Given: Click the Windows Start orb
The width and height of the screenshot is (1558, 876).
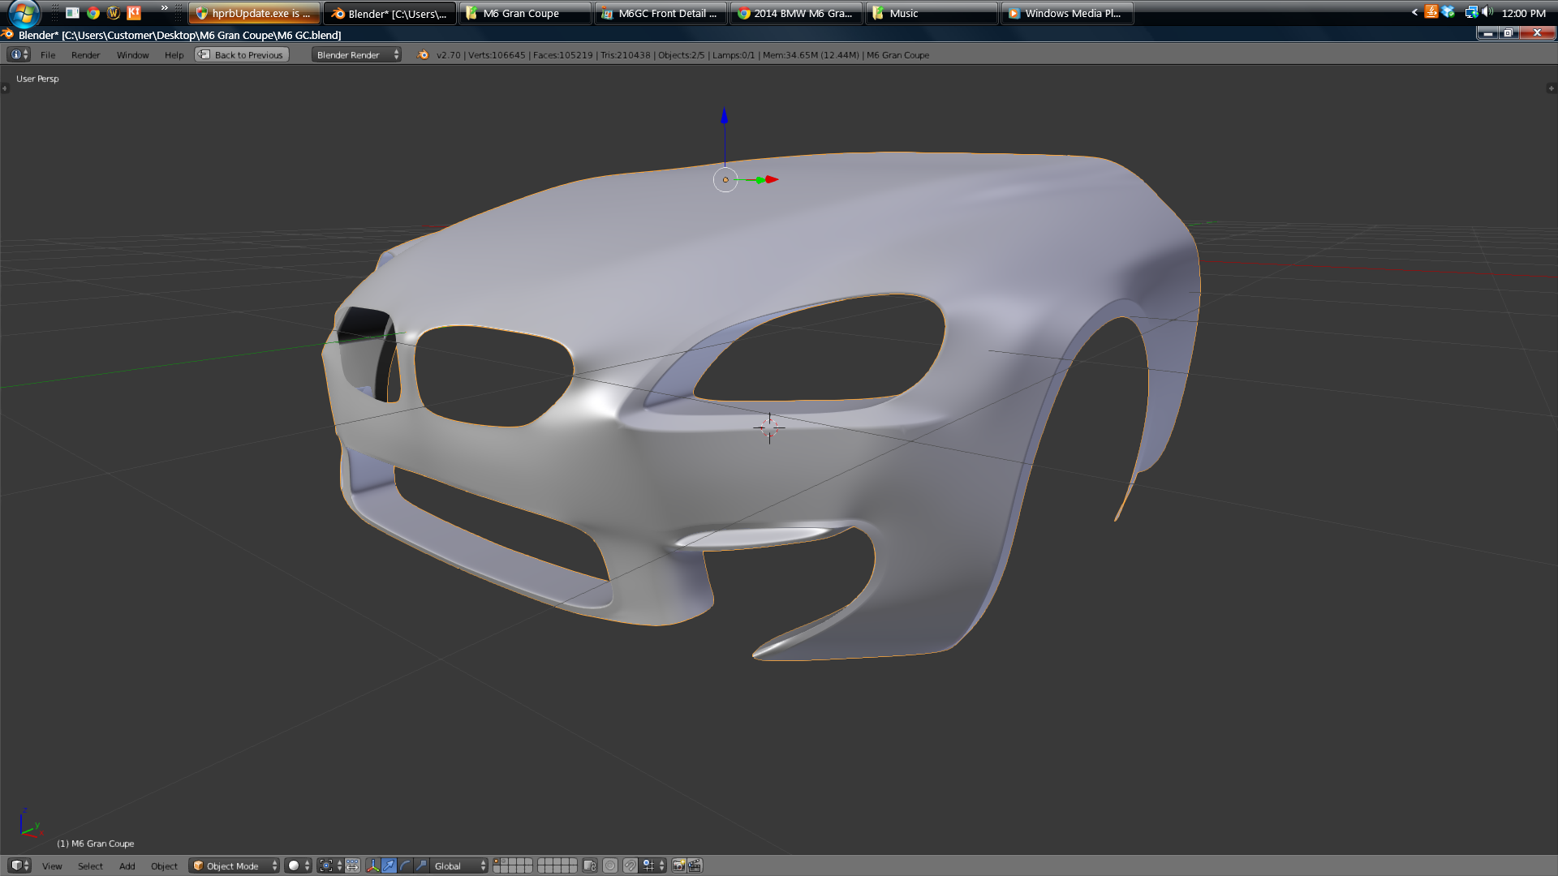Looking at the screenshot, I should [x=24, y=13].
